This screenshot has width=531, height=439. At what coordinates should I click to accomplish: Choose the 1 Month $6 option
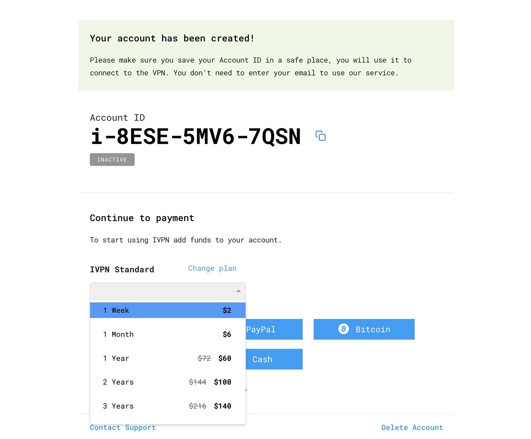click(x=168, y=334)
